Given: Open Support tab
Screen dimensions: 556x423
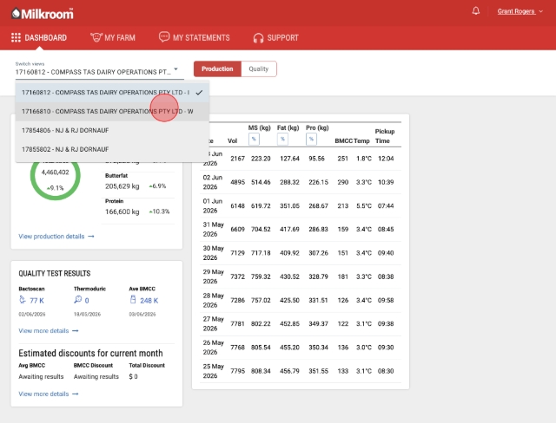Looking at the screenshot, I should click(x=276, y=38).
